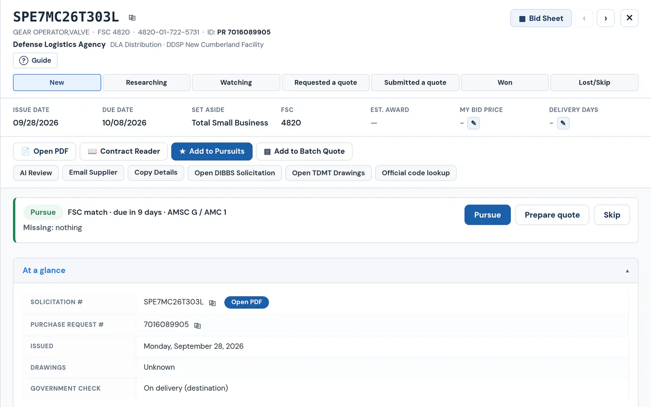This screenshot has width=651, height=407.
Task: Open DIBBS Solicitation link
Action: point(235,173)
